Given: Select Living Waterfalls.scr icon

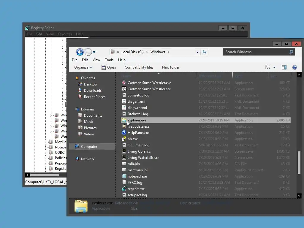Looking at the screenshot, I should click(x=124, y=157).
